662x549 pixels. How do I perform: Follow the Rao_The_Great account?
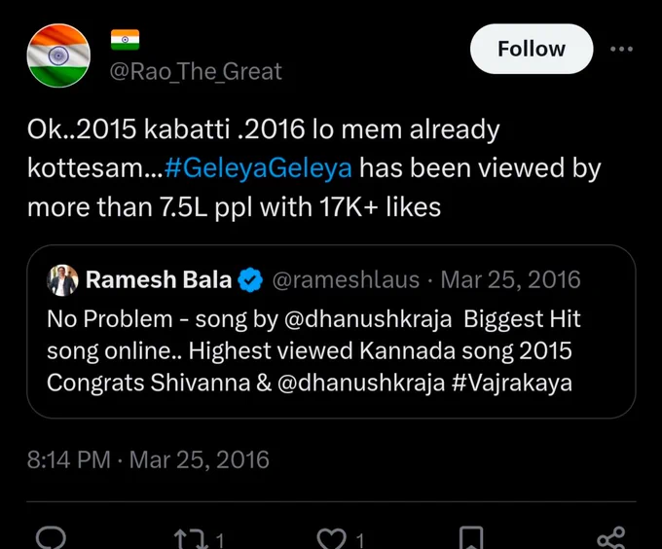pos(532,49)
